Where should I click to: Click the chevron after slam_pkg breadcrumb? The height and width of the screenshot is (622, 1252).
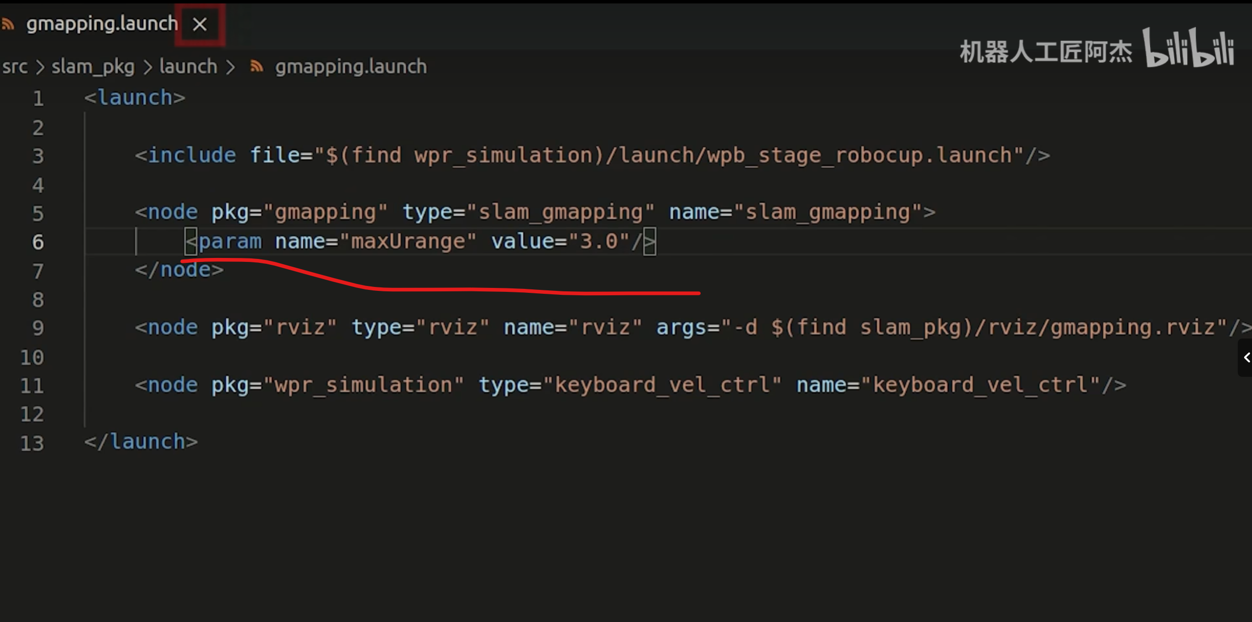click(x=147, y=67)
